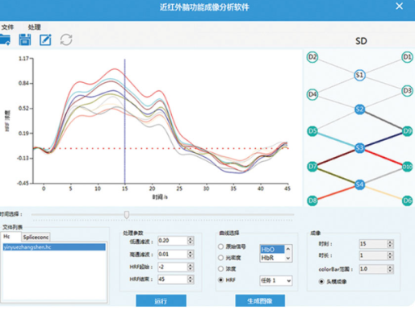
Task: Switch to the Hc tab
Action: pos(10,237)
